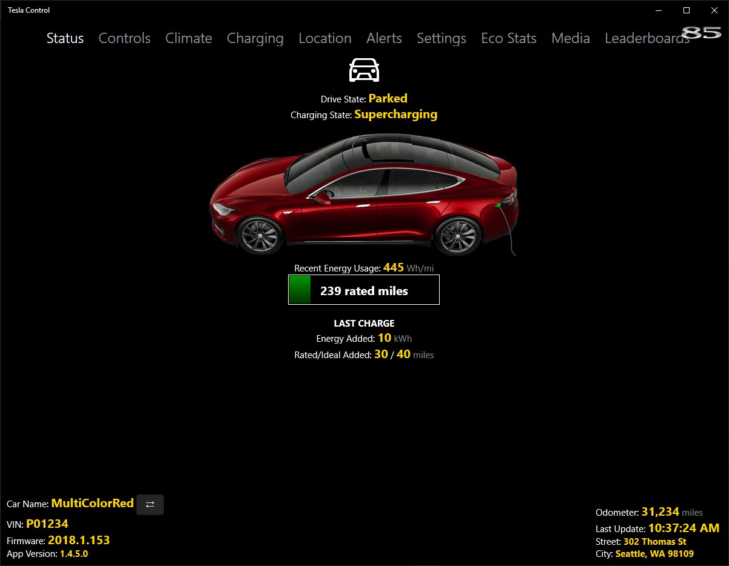Click the Energy Added 10 kWh value
Image resolution: width=729 pixels, height=566 pixels.
(395, 338)
